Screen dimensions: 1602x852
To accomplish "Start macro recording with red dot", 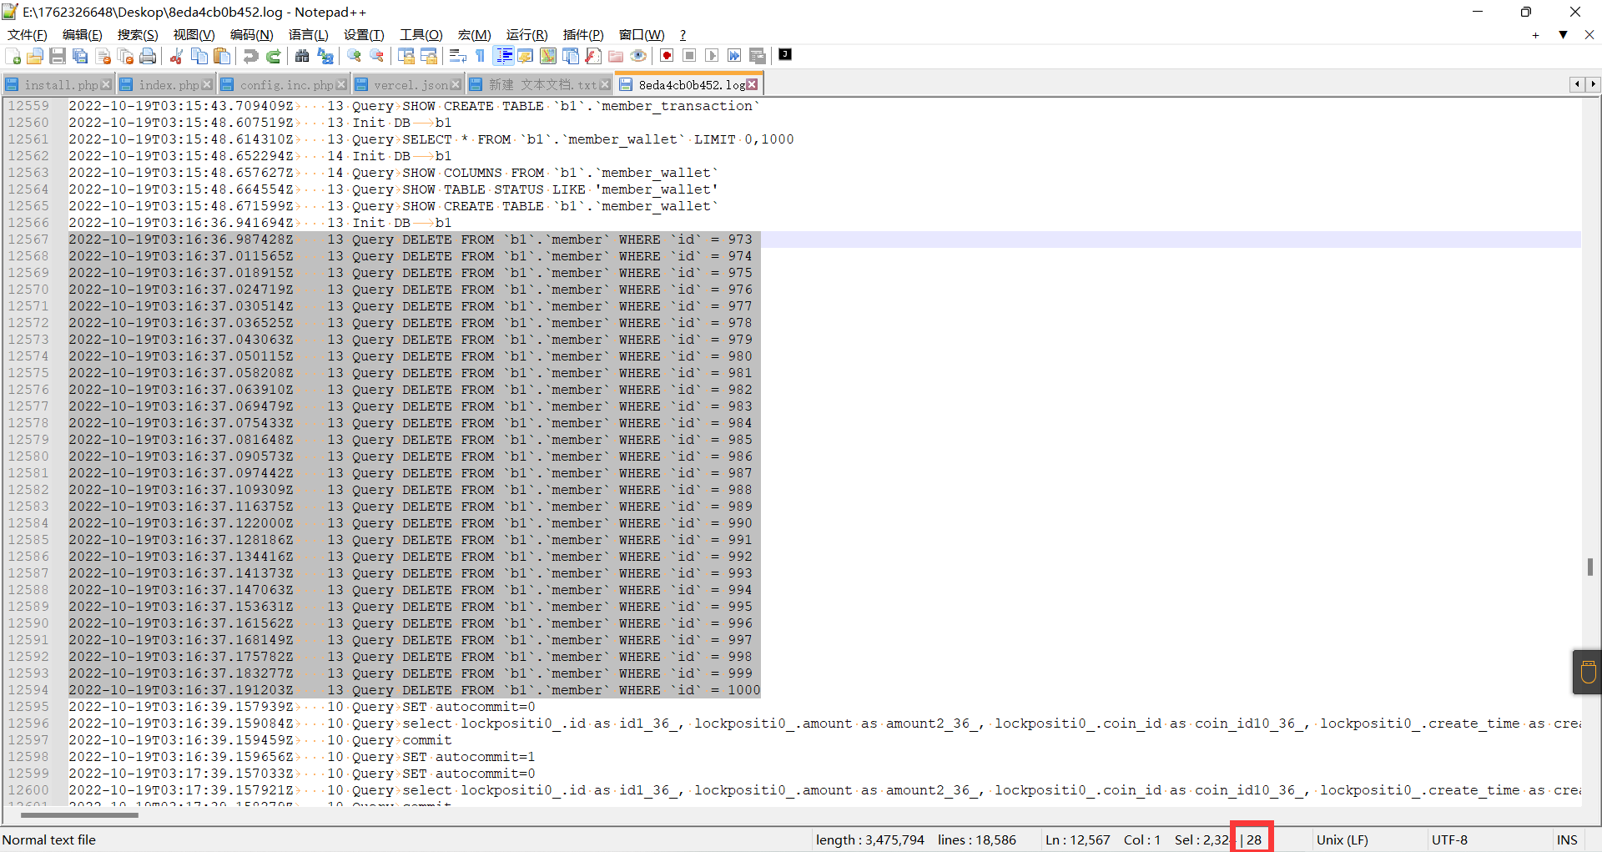I will (x=667, y=56).
